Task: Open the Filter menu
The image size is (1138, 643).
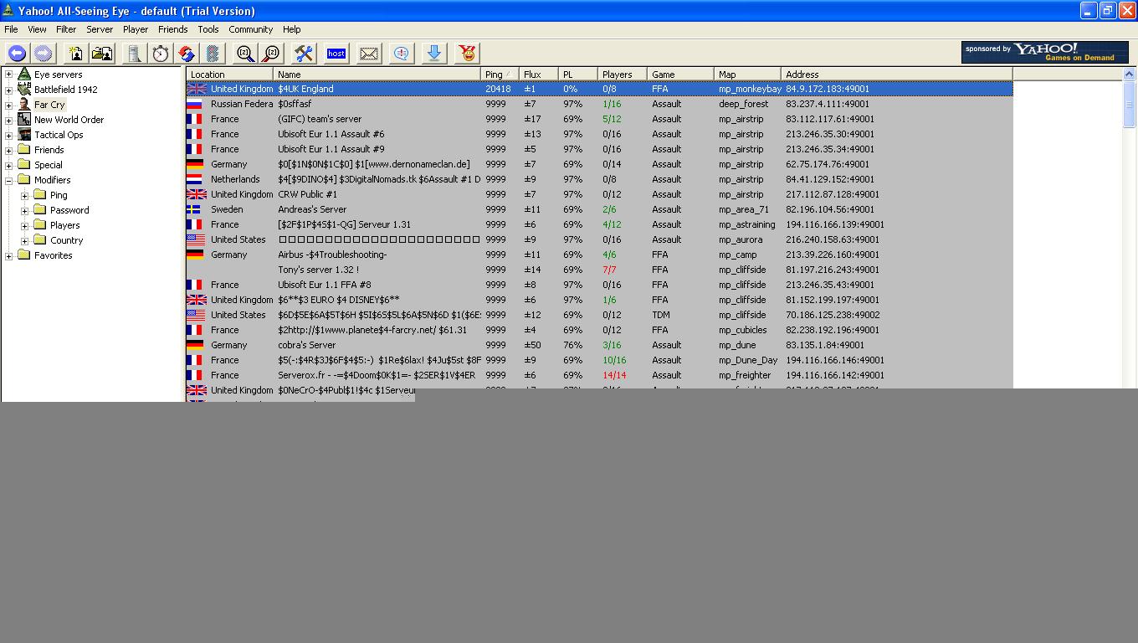Action: 66,29
